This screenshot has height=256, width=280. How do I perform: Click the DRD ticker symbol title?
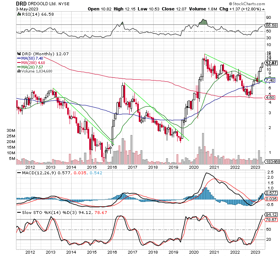(21, 4)
